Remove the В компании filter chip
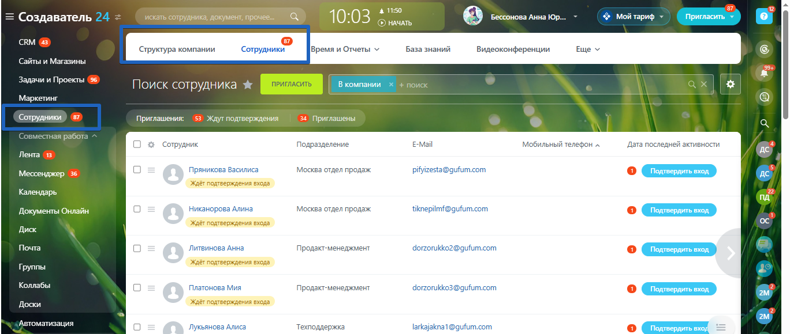This screenshot has width=790, height=334. (x=391, y=84)
